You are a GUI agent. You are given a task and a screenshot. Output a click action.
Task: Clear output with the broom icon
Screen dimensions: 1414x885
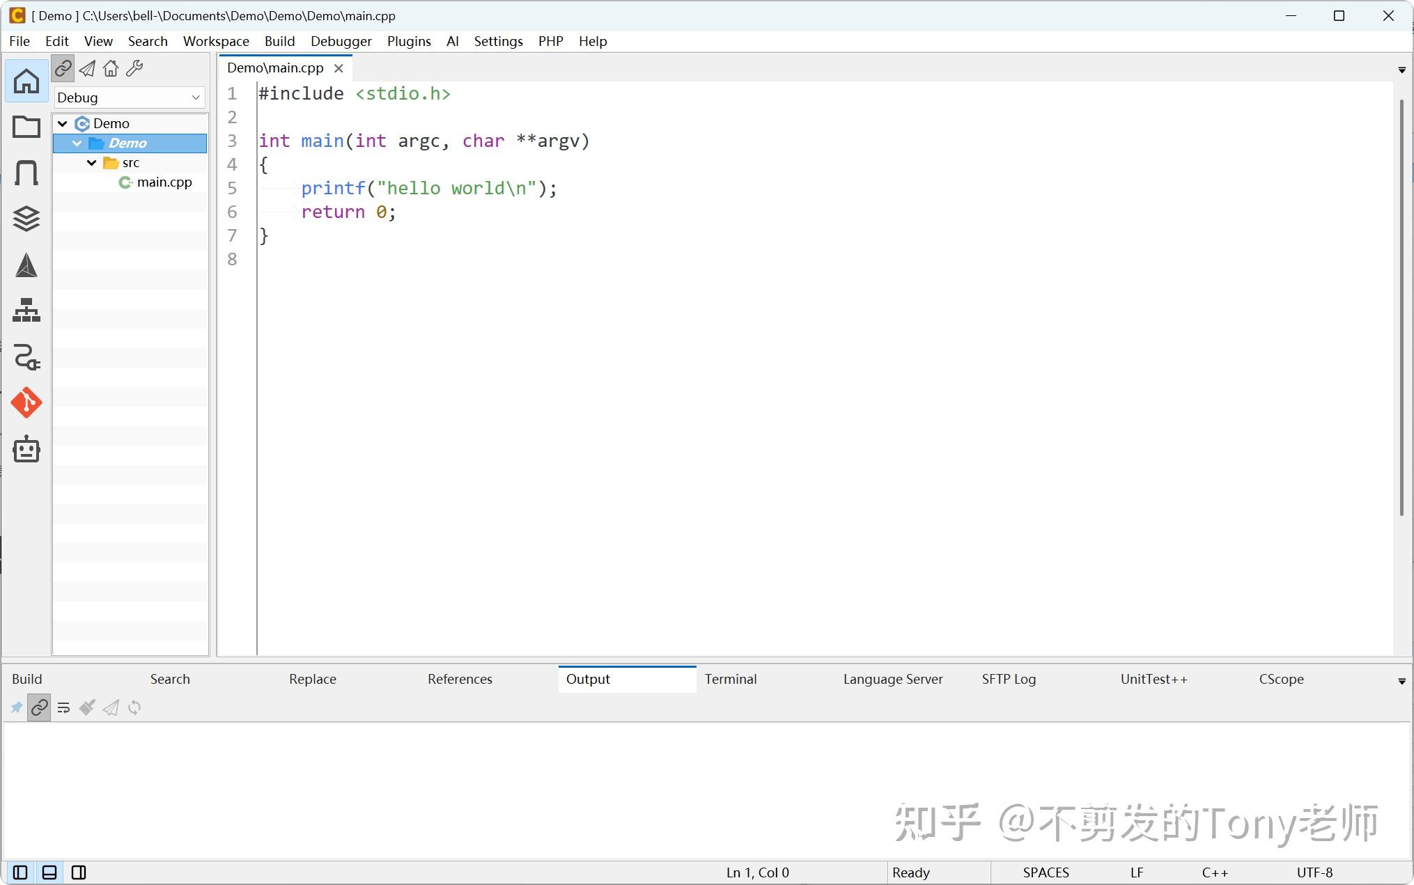tap(87, 708)
